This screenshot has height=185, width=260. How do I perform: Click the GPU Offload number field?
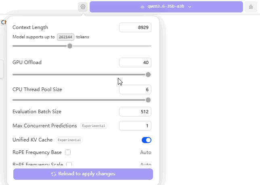(x=135, y=62)
